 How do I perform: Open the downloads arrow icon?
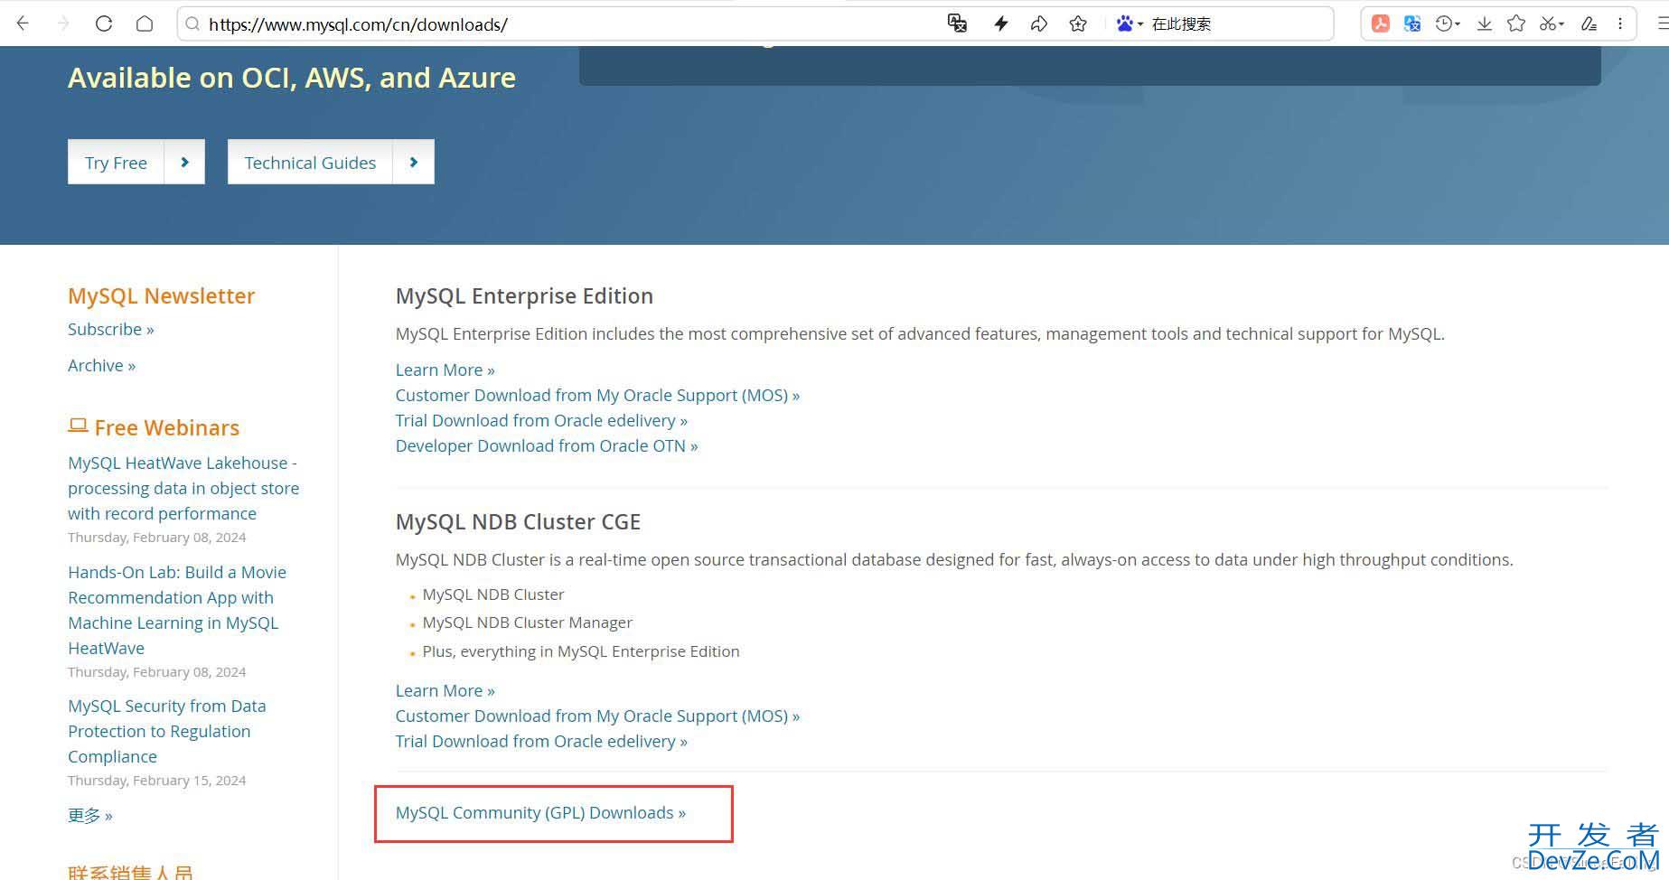click(1484, 23)
